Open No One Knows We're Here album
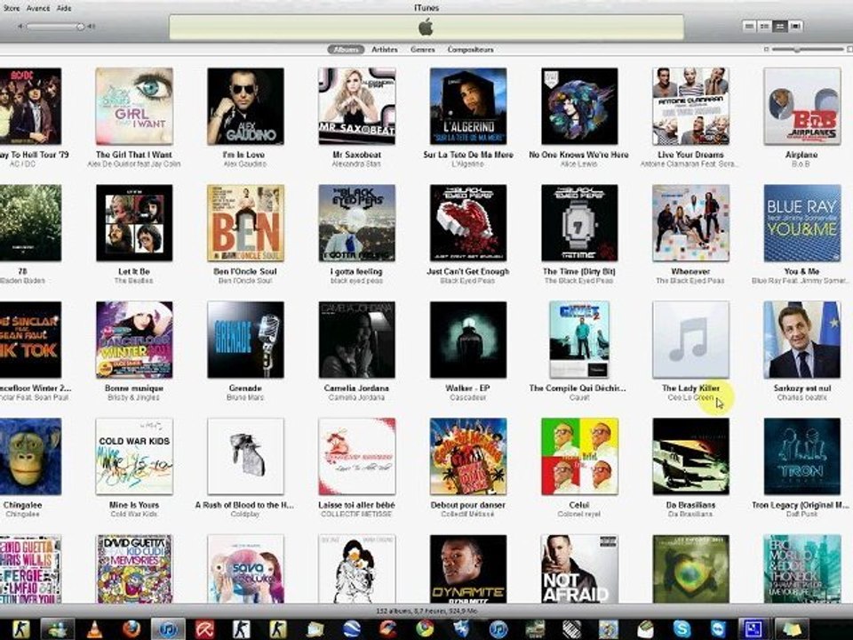 (x=579, y=106)
